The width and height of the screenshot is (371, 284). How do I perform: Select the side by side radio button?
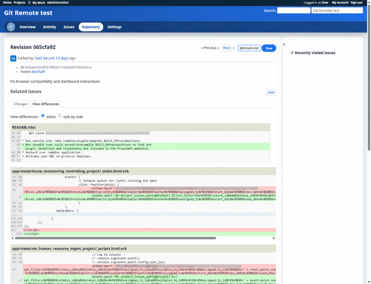tap(60, 115)
